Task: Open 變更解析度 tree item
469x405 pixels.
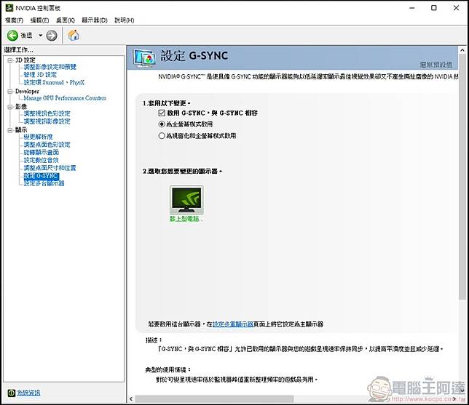Action: tap(39, 137)
